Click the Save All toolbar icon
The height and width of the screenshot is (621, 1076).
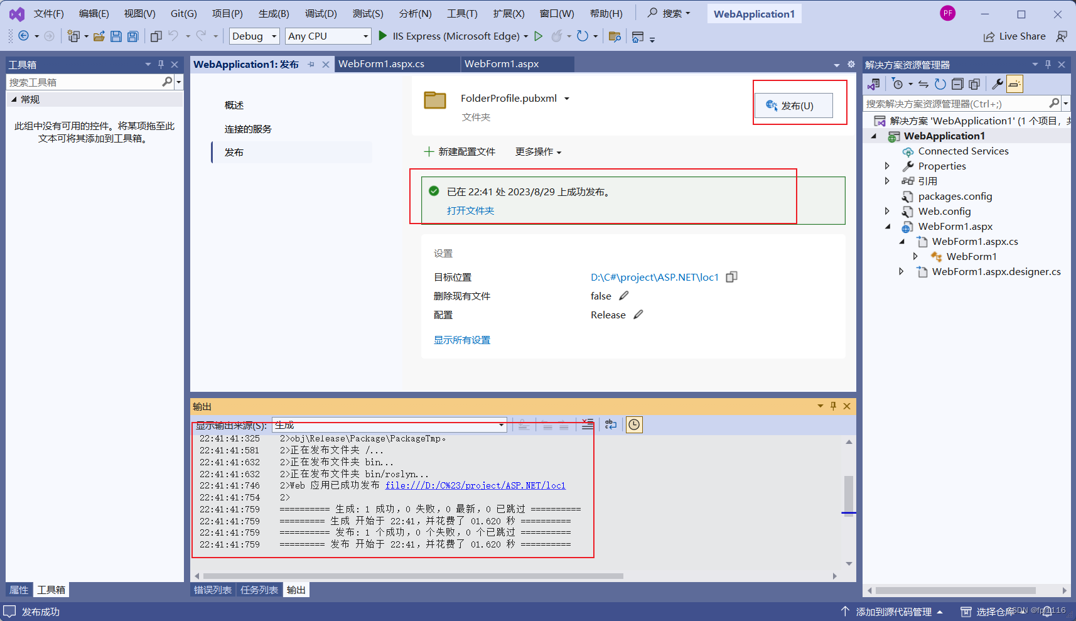point(133,36)
